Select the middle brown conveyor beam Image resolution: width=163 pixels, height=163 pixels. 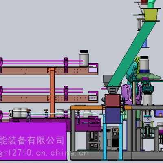click(x=49, y=99)
